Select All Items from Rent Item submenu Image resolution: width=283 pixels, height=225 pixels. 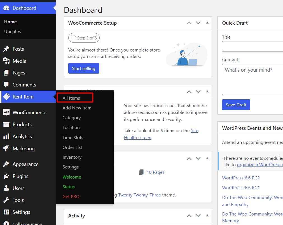(71, 98)
